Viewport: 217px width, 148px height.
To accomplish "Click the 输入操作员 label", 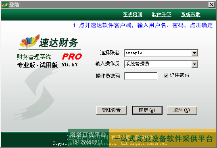I will point(107,64).
